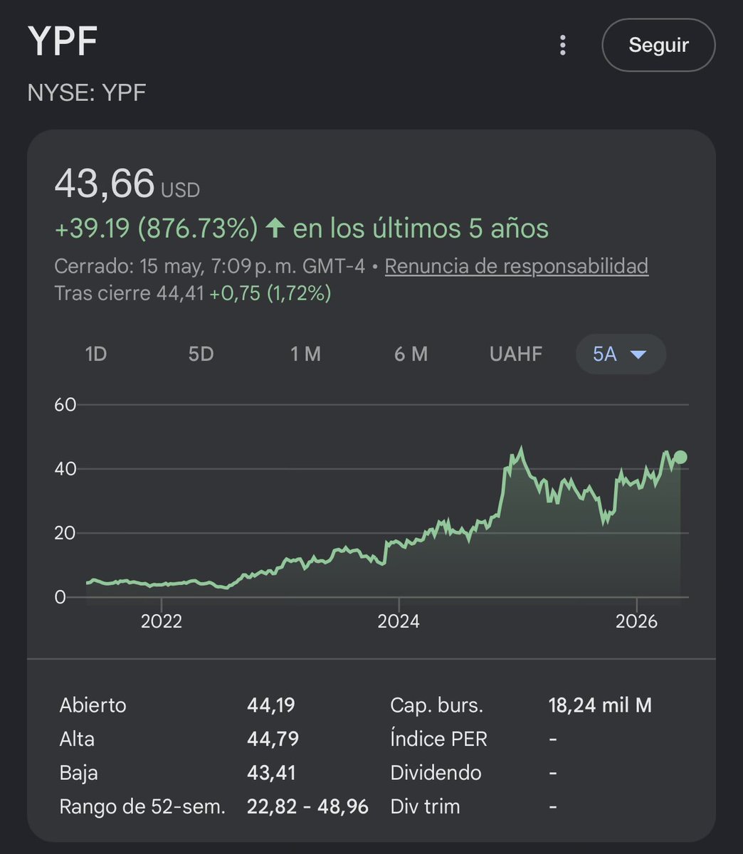
Task: Click the 60 y-axis label
Action: [65, 405]
